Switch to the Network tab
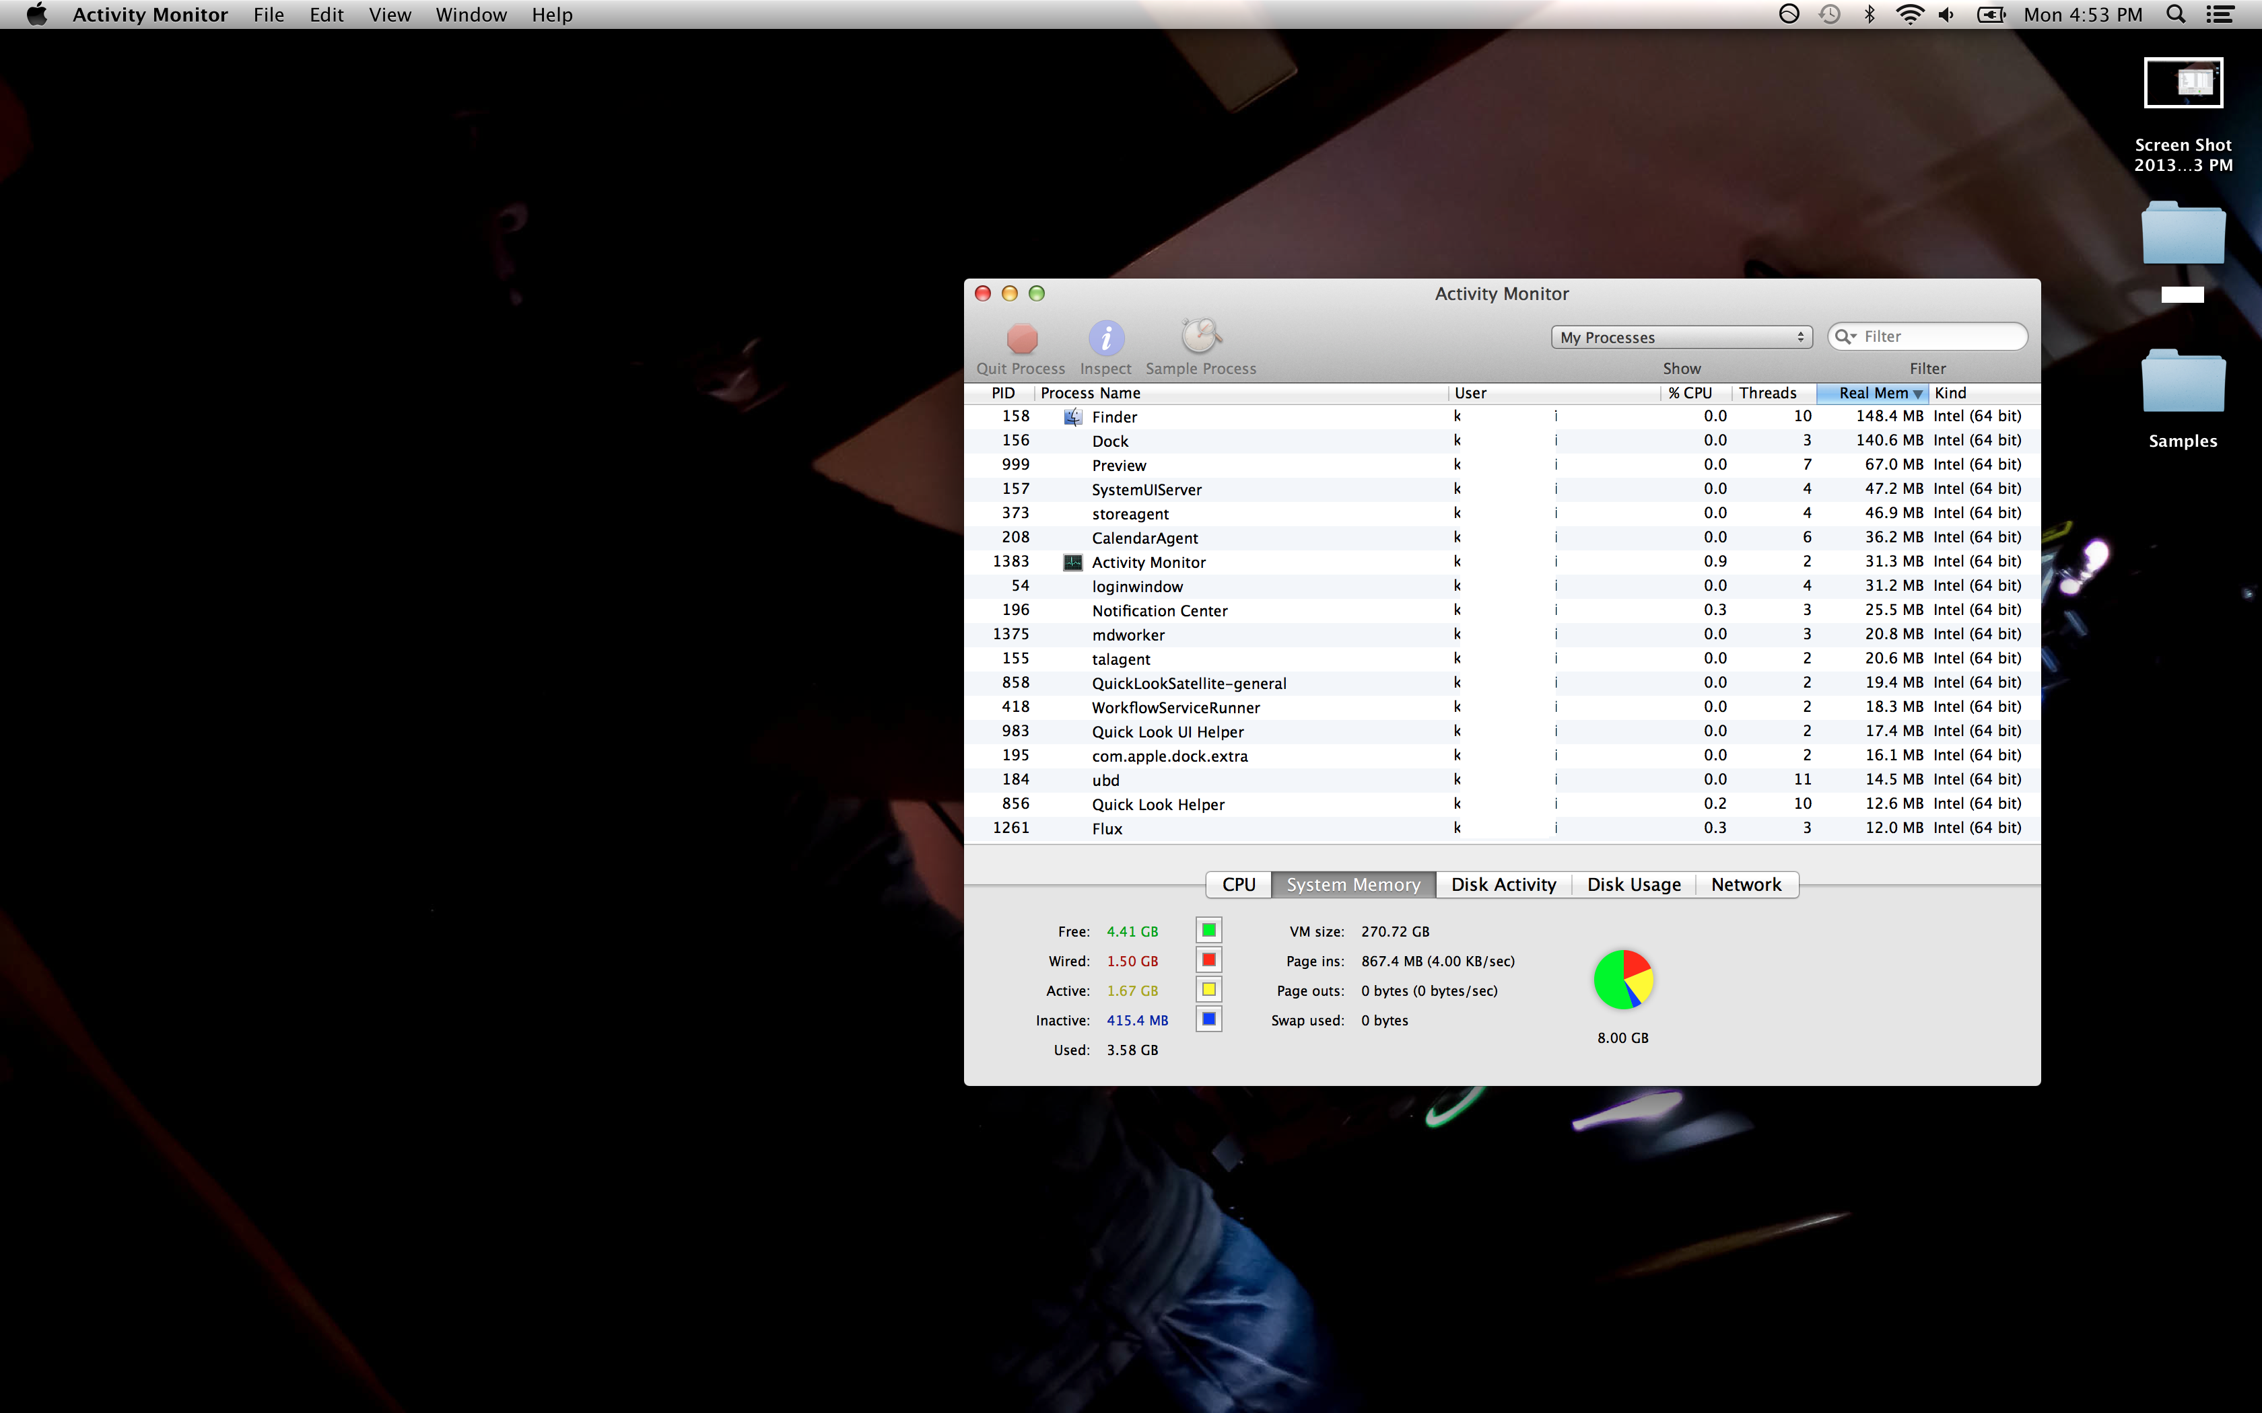The width and height of the screenshot is (2262, 1413). coord(1746,884)
